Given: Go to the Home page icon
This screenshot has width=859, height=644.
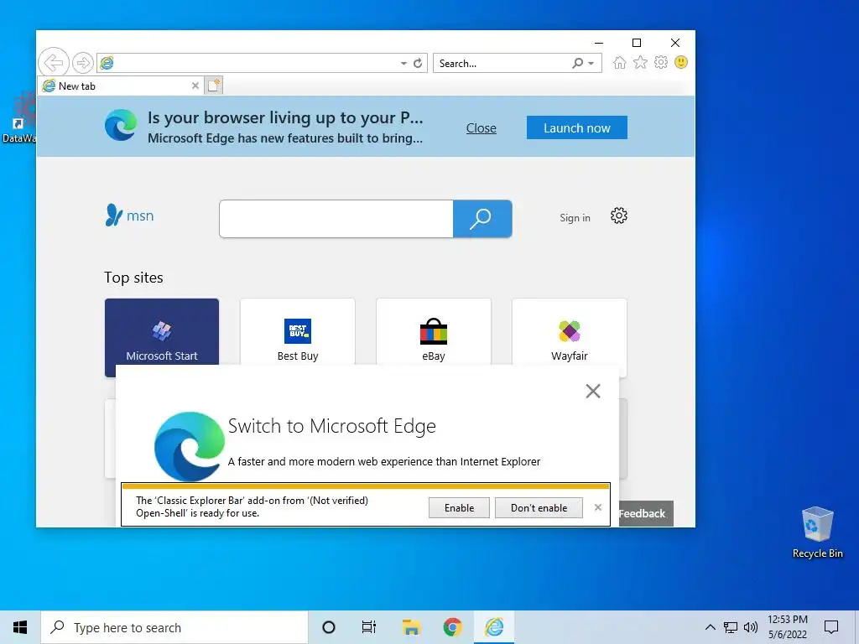Looking at the screenshot, I should point(620,62).
